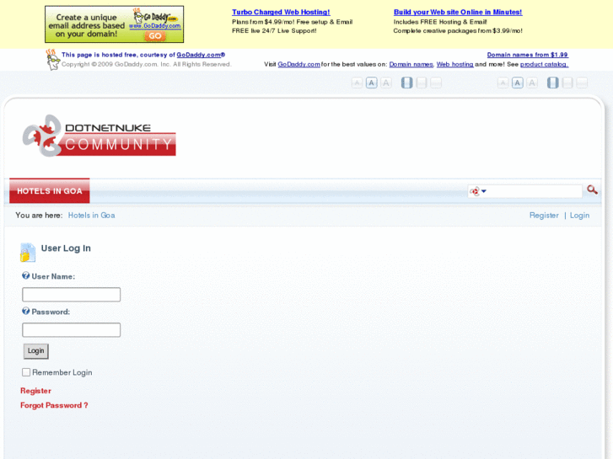Select large text size in right icon group
Screen dimensions: 613x459
[x=532, y=83]
